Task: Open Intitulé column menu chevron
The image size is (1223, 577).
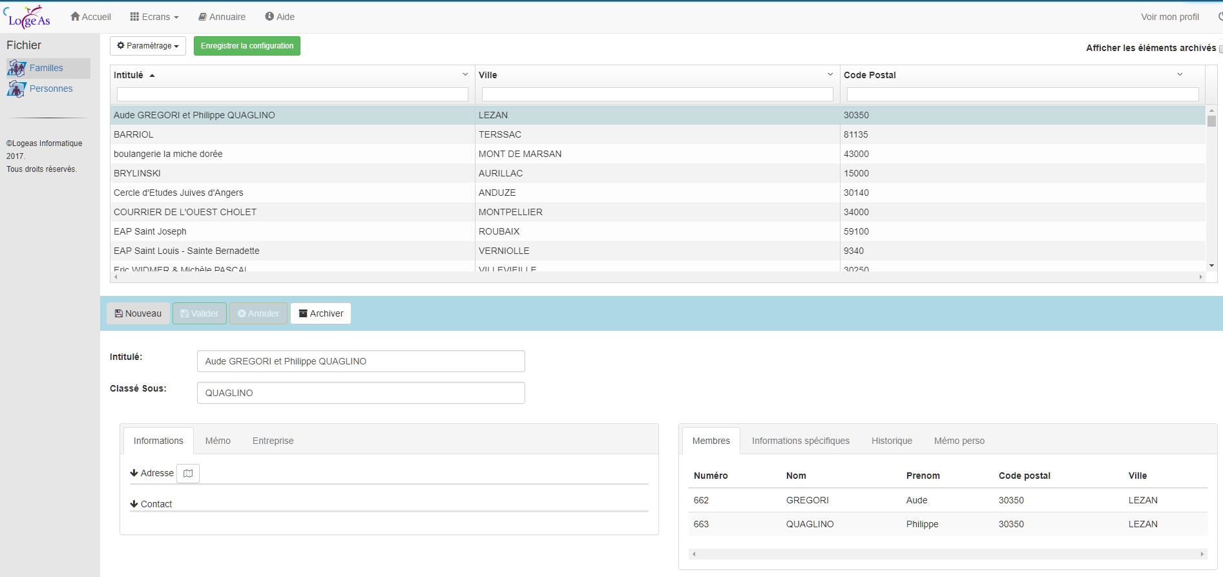Action: pos(465,74)
